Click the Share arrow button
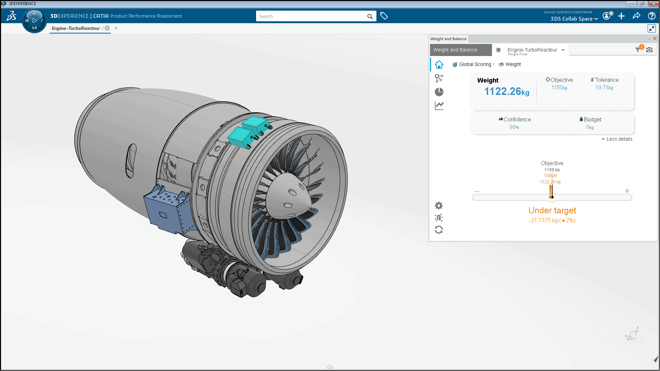The image size is (660, 371). 636,16
